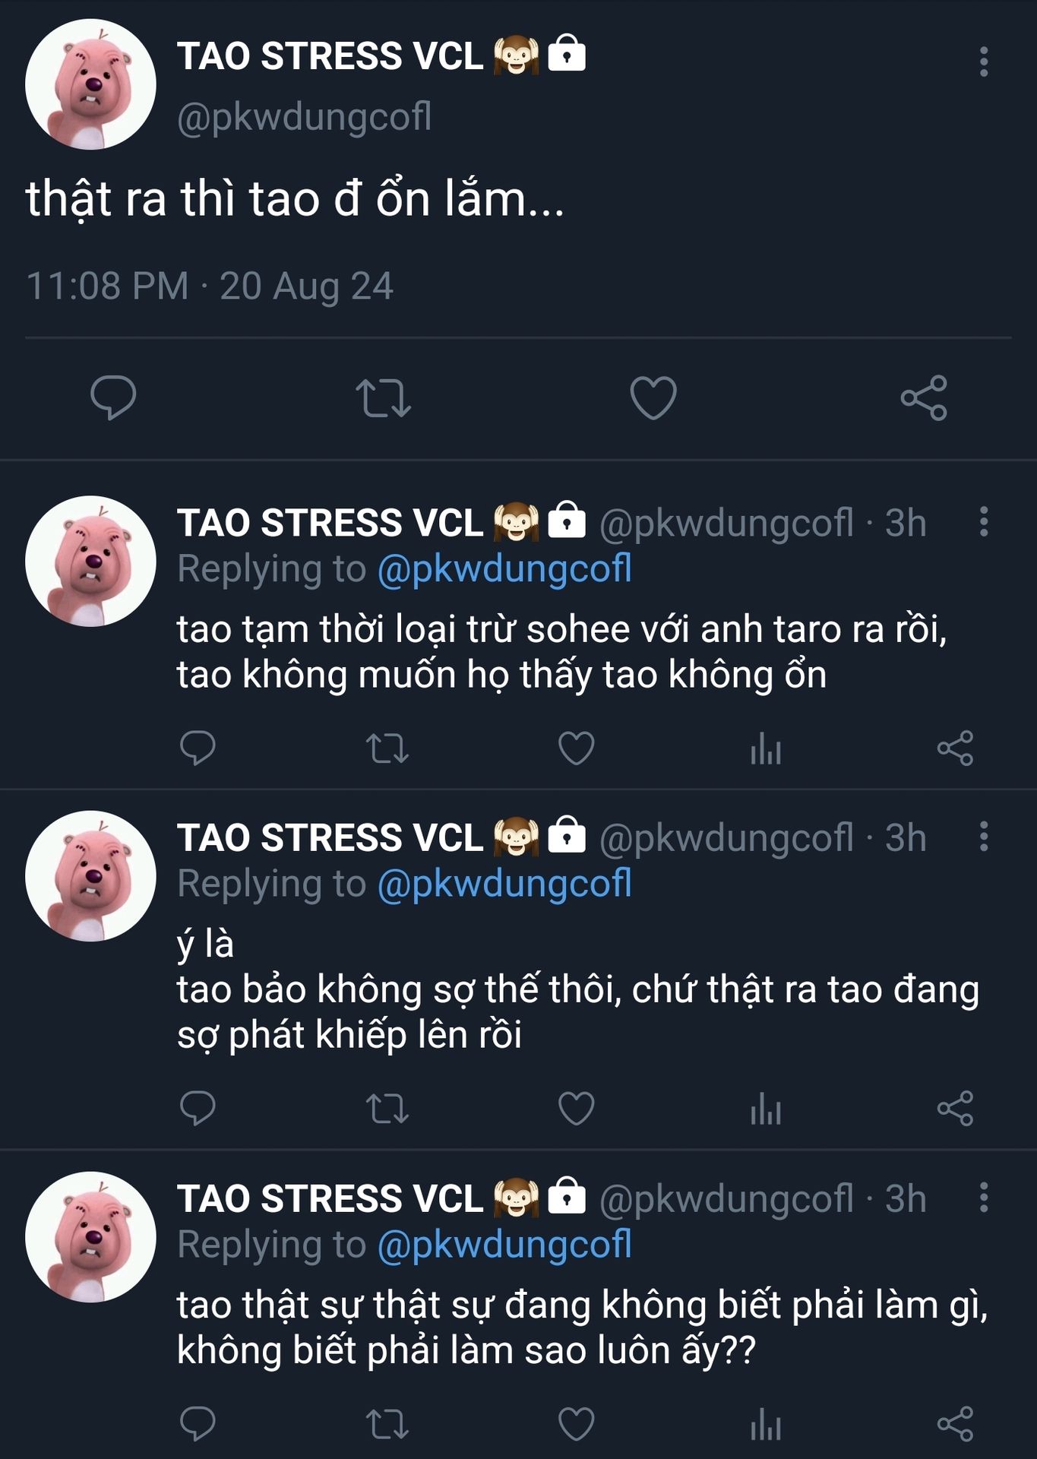Retweet the main tweet posted at 11:08 PM

click(384, 397)
